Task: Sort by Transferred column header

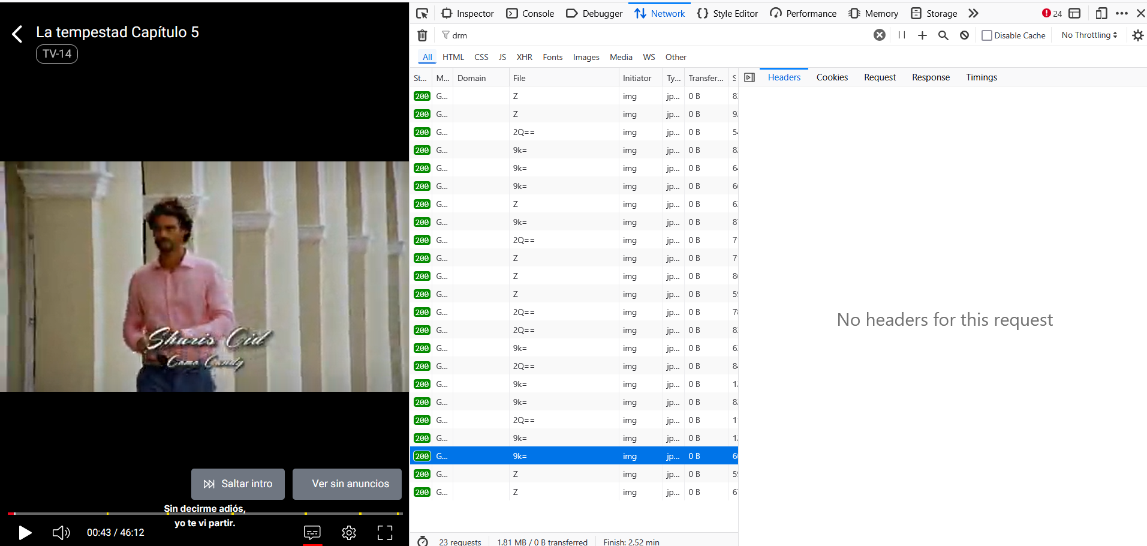Action: pyautogui.click(x=706, y=78)
